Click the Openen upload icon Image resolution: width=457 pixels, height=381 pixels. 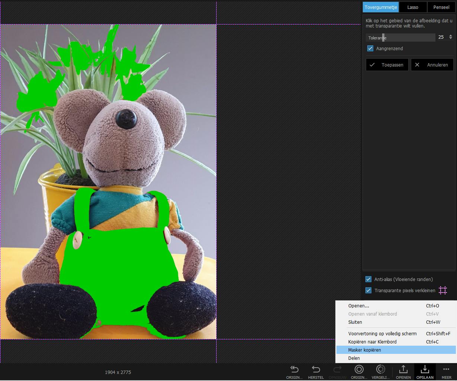click(403, 369)
